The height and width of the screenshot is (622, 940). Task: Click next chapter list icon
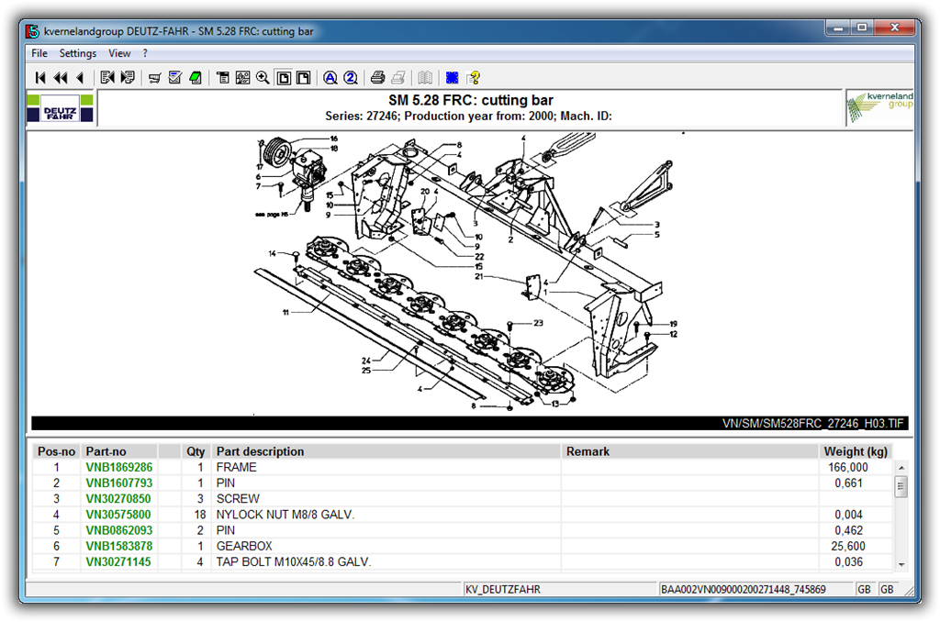[x=127, y=77]
